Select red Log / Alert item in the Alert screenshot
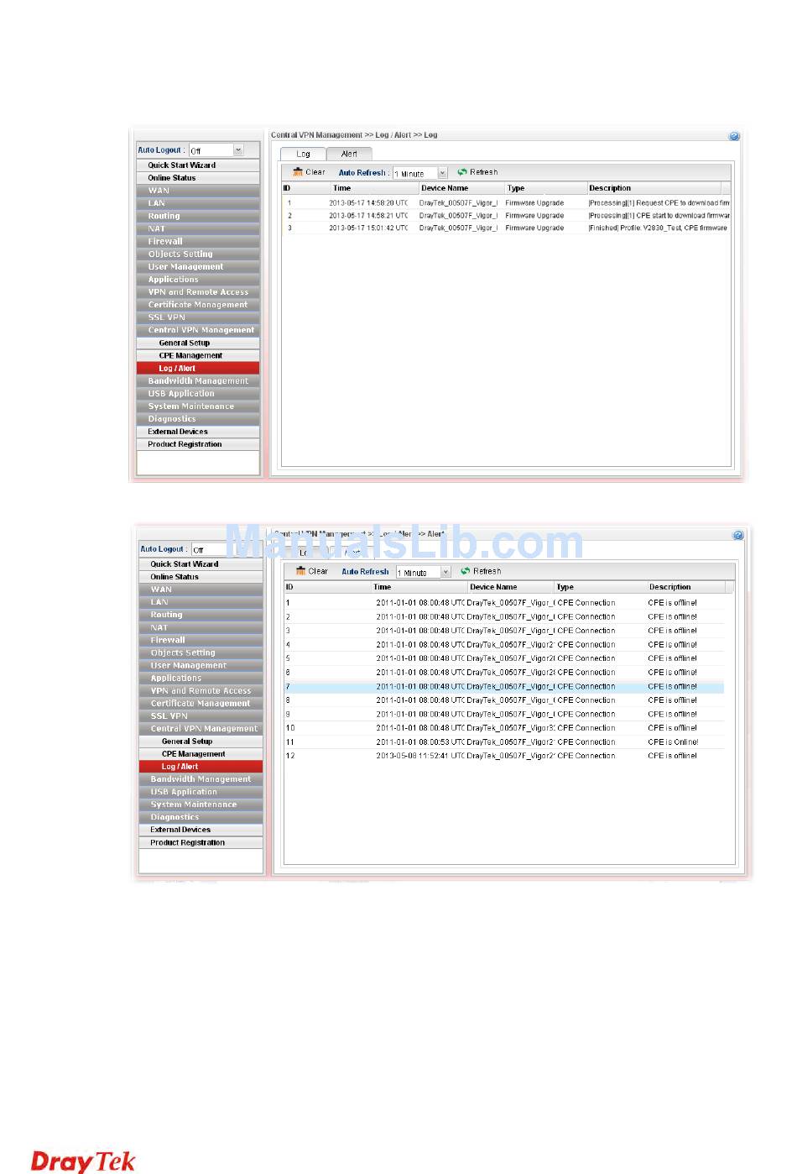This screenshot has height=1174, width=797. click(x=201, y=767)
